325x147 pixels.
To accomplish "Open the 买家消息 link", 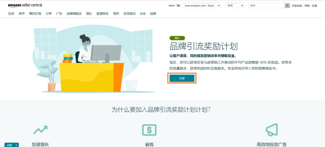I will [x=297, y=6].
